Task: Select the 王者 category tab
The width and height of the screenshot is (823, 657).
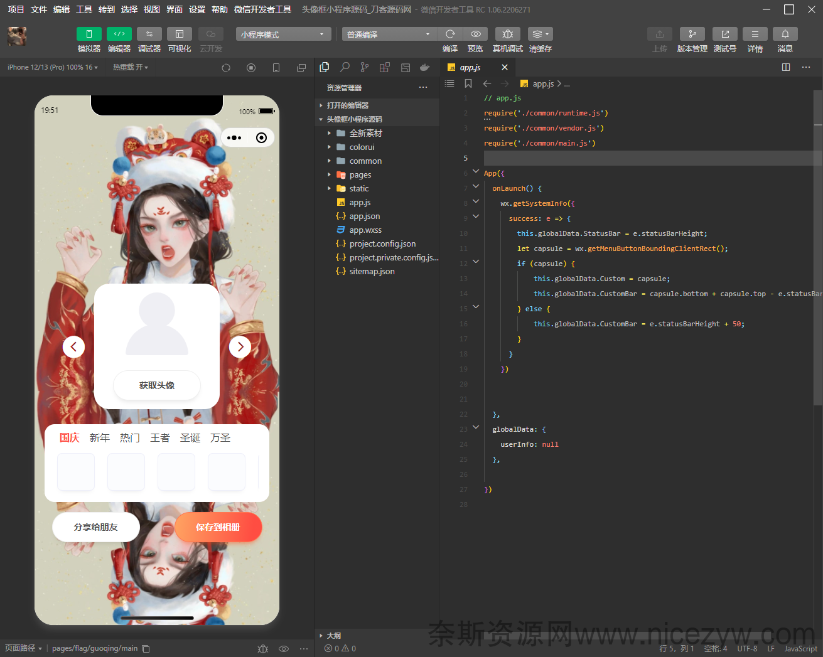Action: point(160,437)
